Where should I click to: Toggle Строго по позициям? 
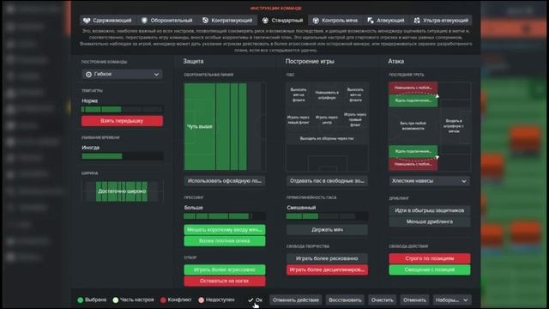(430, 258)
